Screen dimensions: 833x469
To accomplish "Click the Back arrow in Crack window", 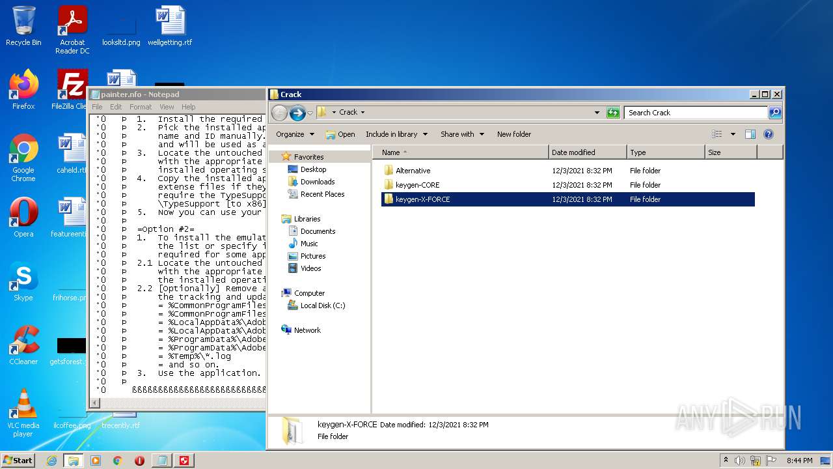I will coord(279,113).
